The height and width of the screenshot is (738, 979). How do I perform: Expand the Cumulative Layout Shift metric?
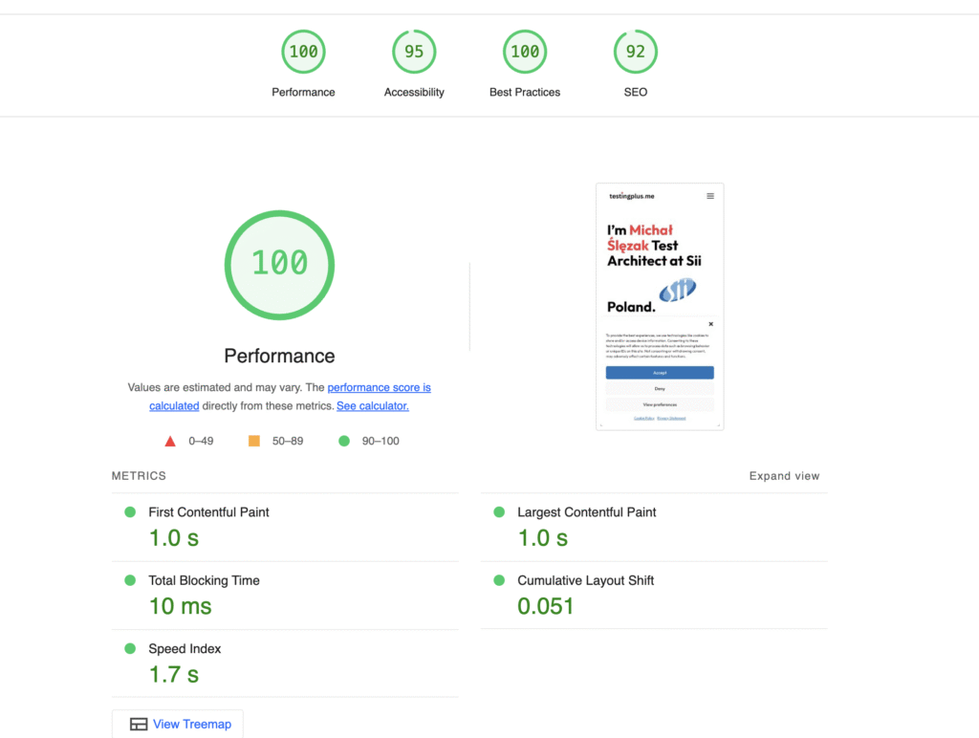tap(585, 580)
